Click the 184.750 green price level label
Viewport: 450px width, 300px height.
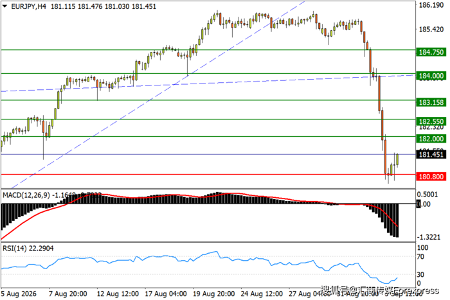pos(431,52)
